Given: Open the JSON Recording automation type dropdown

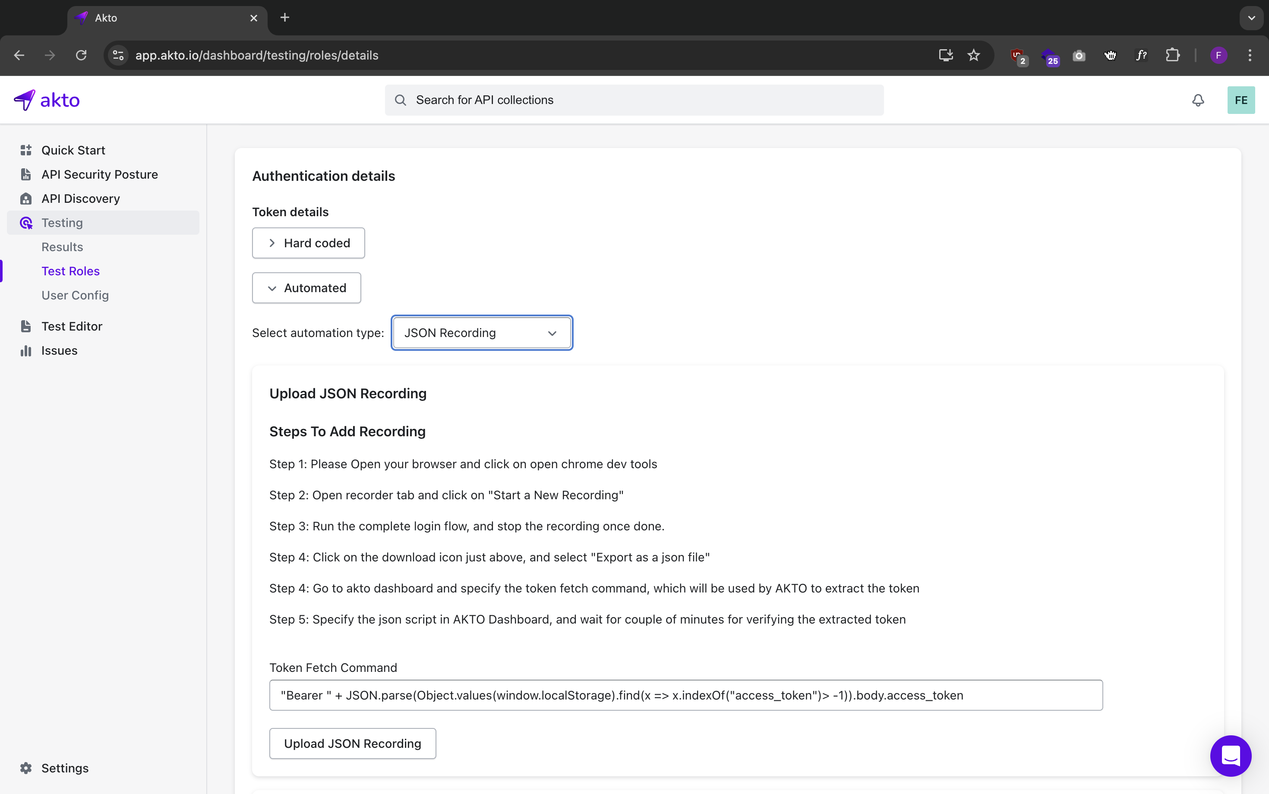Looking at the screenshot, I should pyautogui.click(x=481, y=333).
